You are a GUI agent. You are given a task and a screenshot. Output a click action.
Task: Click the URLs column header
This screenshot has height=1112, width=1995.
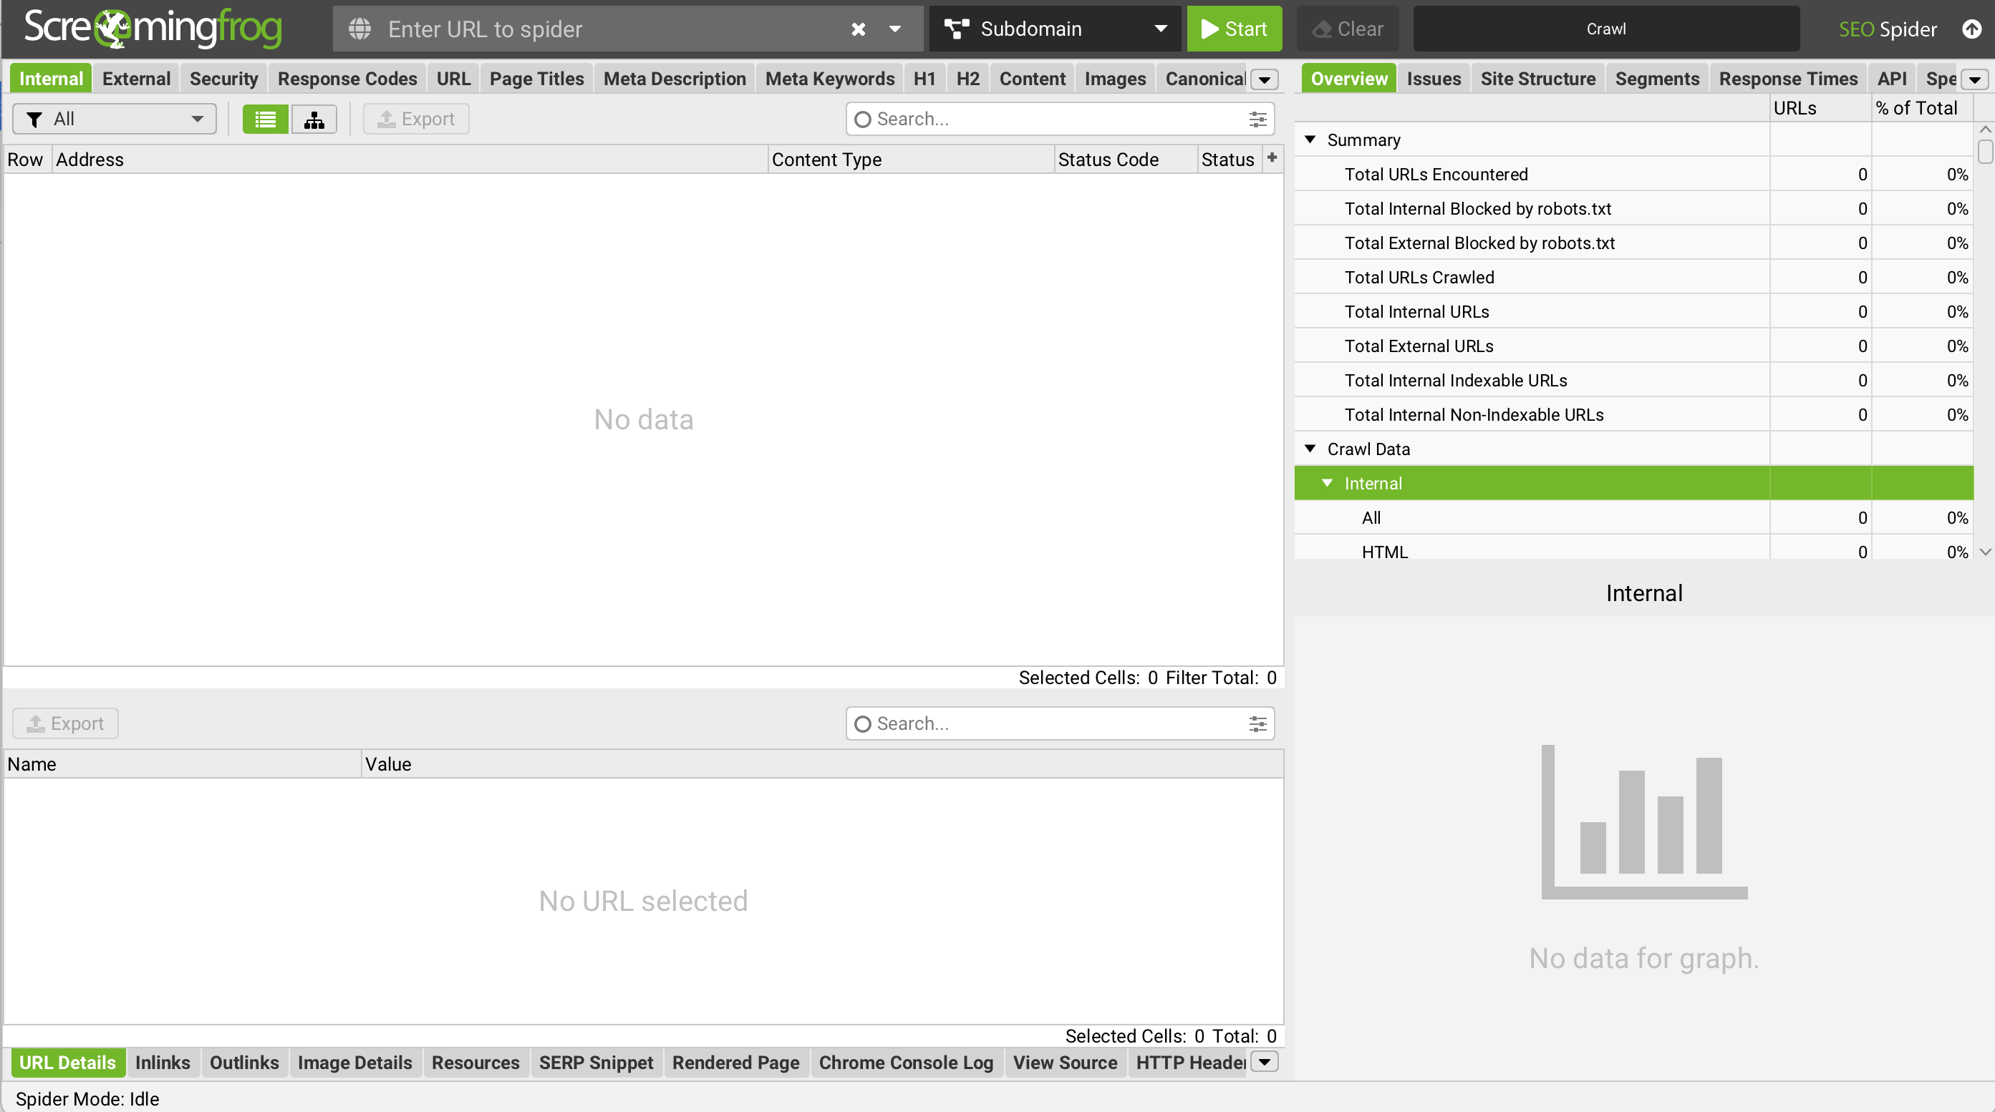click(1820, 108)
